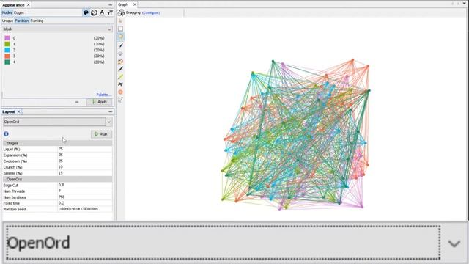
Task: Click the Run layout button
Action: click(101, 134)
